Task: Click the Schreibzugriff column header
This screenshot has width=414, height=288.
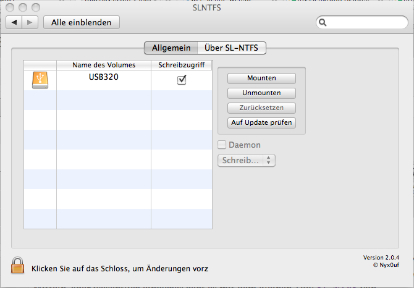Action: click(x=182, y=65)
